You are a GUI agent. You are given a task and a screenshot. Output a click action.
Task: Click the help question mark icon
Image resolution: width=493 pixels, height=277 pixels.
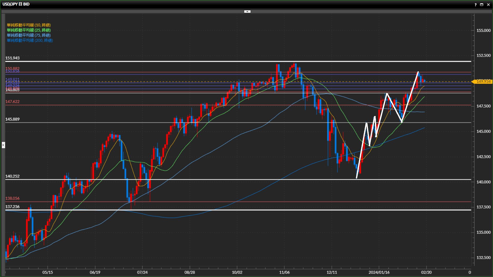point(476,5)
